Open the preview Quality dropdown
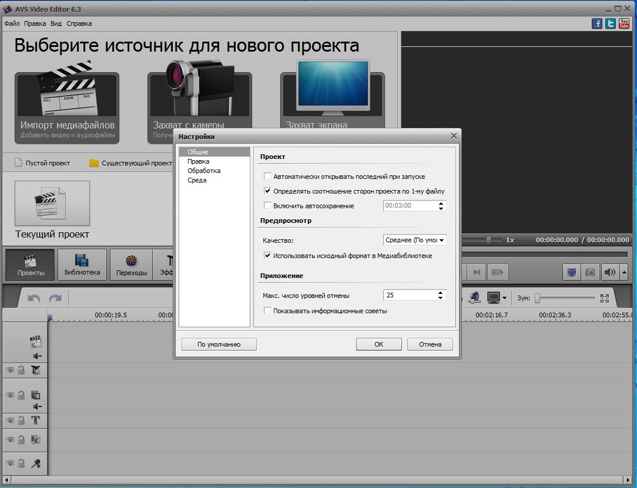The image size is (637, 488). pyautogui.click(x=415, y=240)
